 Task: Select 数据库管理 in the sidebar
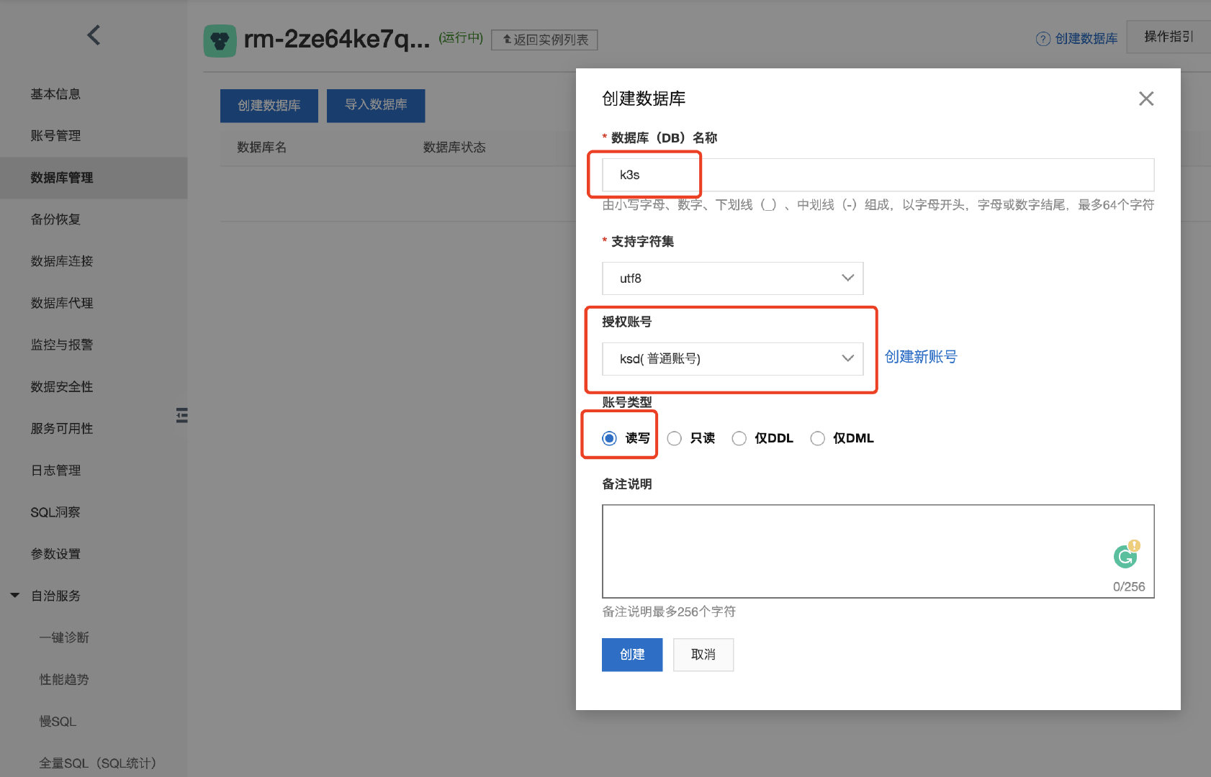click(x=62, y=178)
